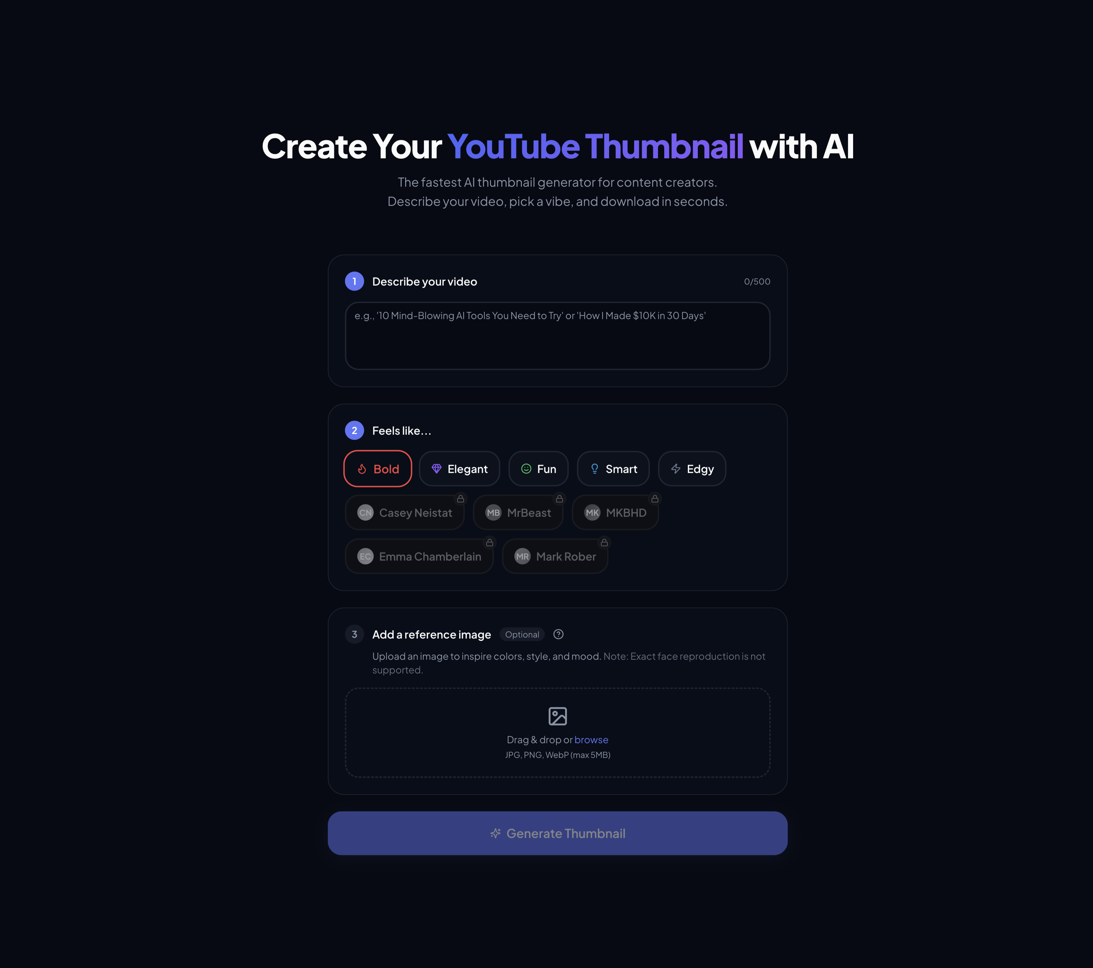Click the Generate Thumbnail button

point(557,833)
